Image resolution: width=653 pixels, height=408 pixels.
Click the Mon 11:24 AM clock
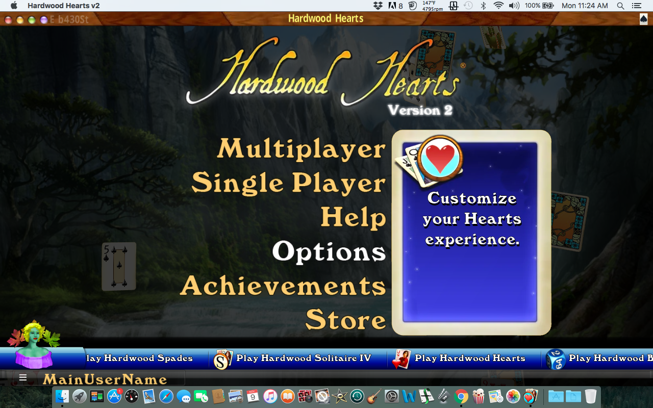pos(585,6)
